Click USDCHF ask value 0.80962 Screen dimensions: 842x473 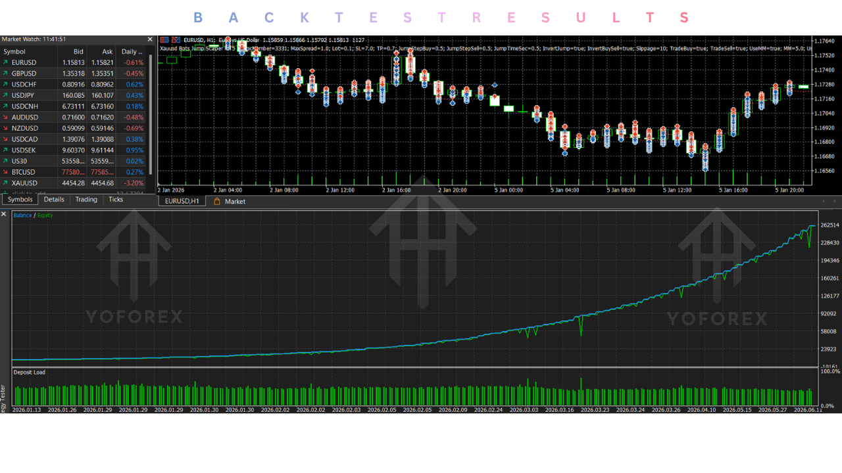pyautogui.click(x=102, y=85)
